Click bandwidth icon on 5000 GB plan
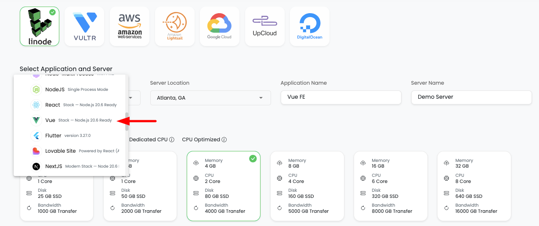This screenshot has height=226, width=539. pos(279,208)
